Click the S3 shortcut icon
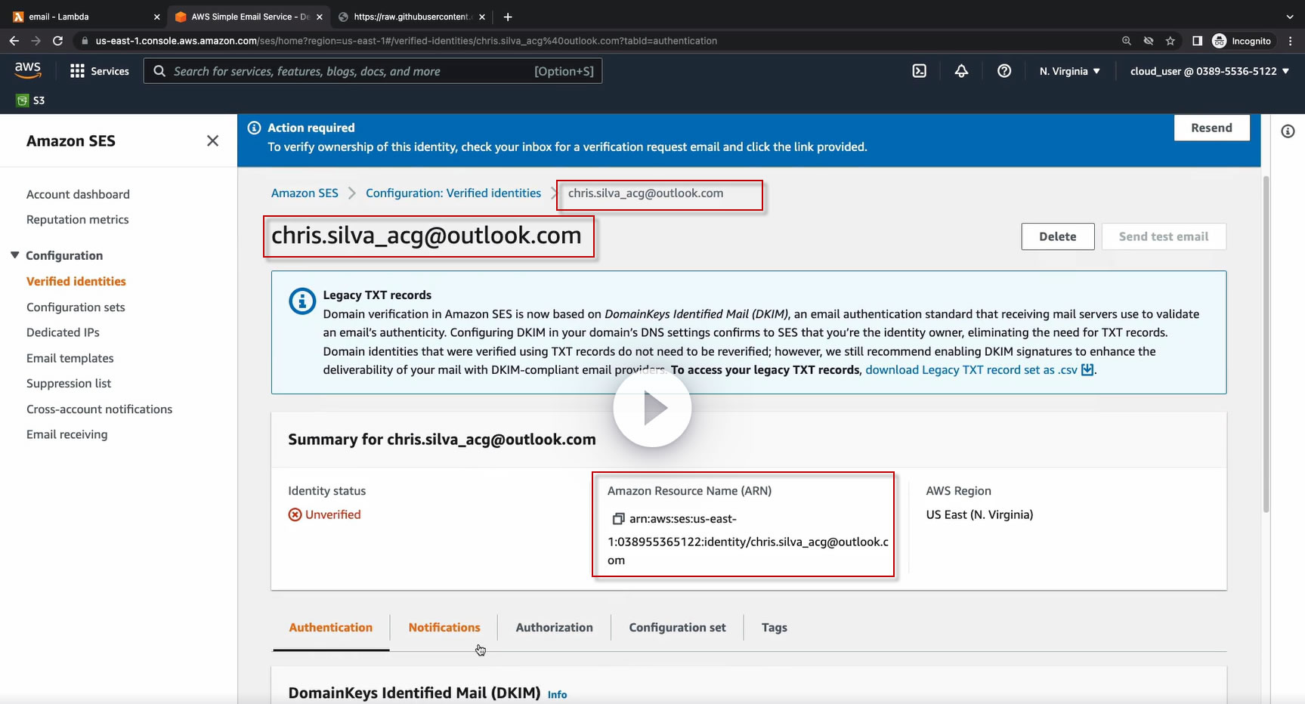 point(23,100)
